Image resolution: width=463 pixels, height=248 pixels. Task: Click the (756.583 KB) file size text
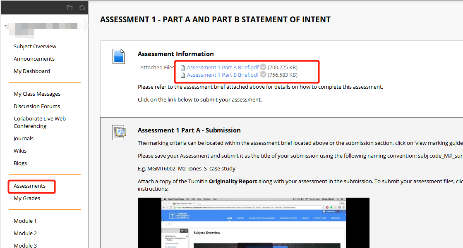pos(283,75)
